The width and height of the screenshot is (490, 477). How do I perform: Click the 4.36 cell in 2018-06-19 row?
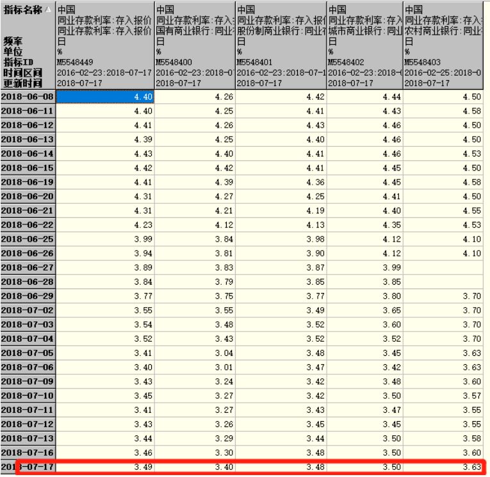[x=281, y=182]
